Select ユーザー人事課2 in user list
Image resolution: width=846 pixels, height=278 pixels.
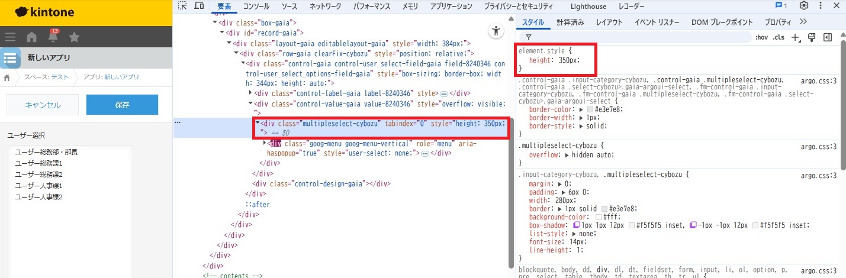pos(38,197)
